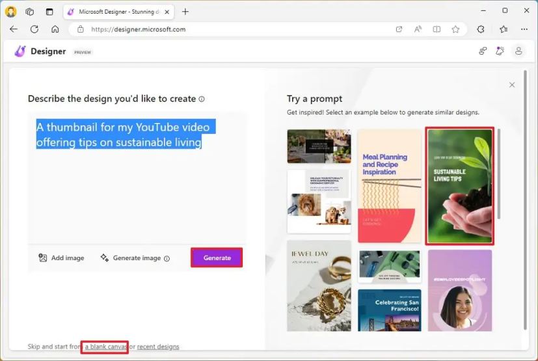Go to the browser home page
Image resolution: width=538 pixels, height=361 pixels.
(55, 29)
